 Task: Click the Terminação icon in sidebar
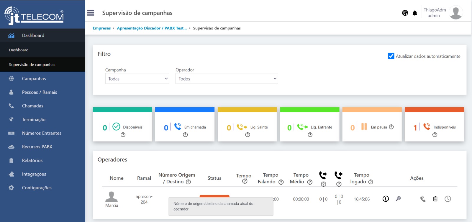(x=11, y=119)
